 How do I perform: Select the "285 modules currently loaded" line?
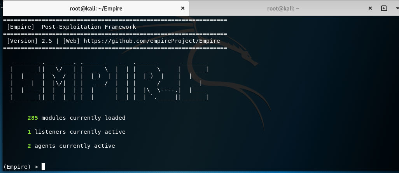[77, 118]
